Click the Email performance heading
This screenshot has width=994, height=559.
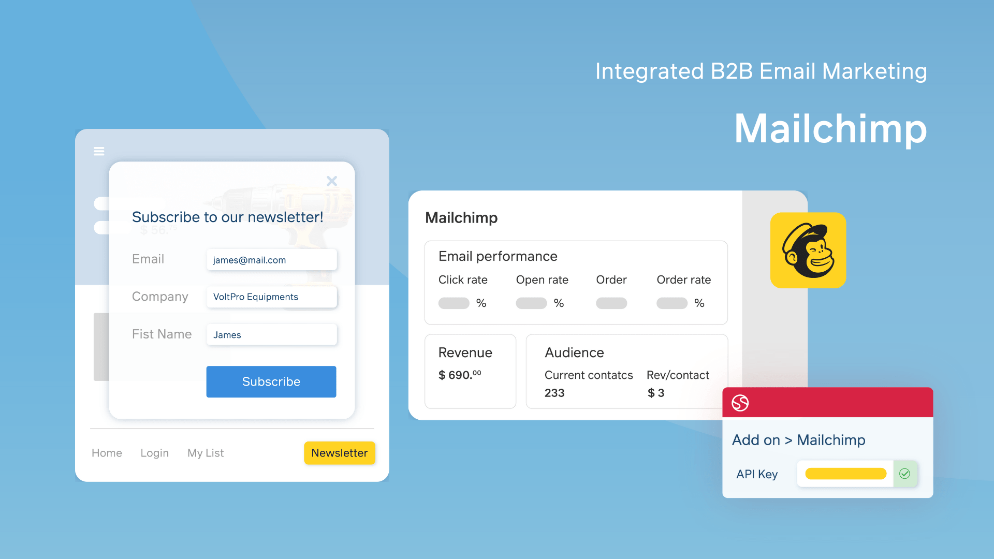click(498, 256)
